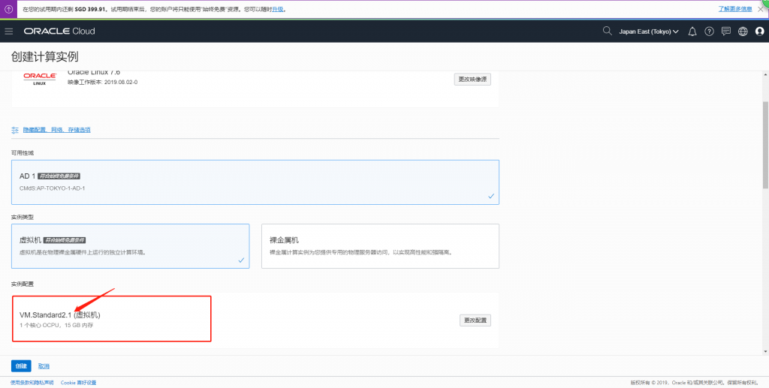Open the Japan East (Tokyo) region dropdown
Screen dimensions: 769x388
(x=648, y=32)
